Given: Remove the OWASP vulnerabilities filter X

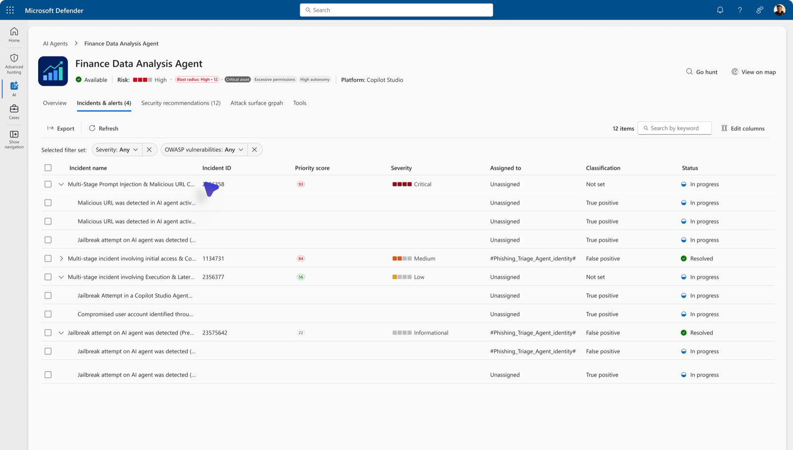Looking at the screenshot, I should coord(254,150).
